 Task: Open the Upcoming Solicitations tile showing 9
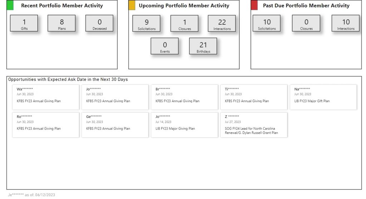click(146, 24)
